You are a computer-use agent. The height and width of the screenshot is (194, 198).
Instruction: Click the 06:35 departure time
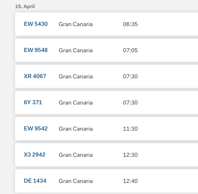(x=130, y=24)
